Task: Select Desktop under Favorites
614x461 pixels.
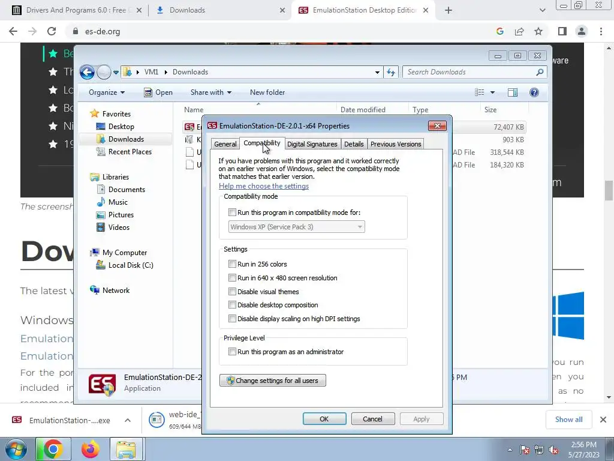Action: (x=116, y=127)
